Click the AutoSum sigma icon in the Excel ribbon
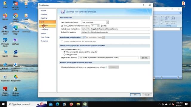The image size is (191, 107). (x=161, y=17)
